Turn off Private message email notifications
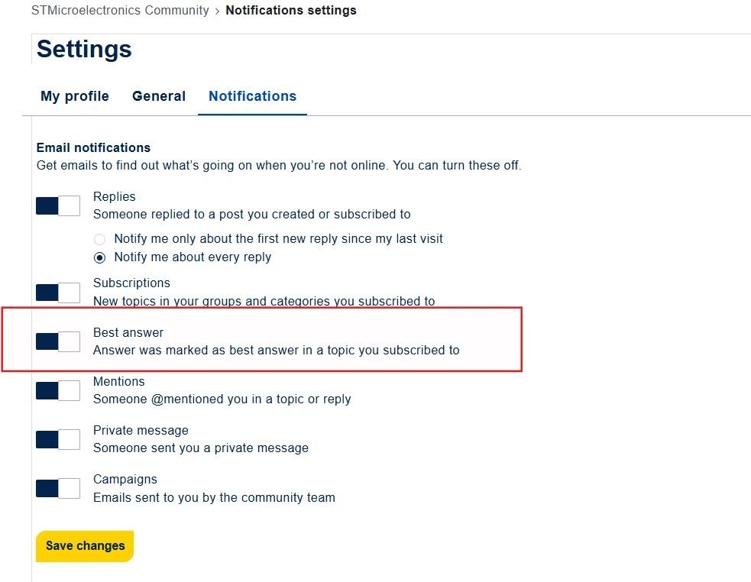Image resolution: width=751 pixels, height=582 pixels. (x=58, y=439)
